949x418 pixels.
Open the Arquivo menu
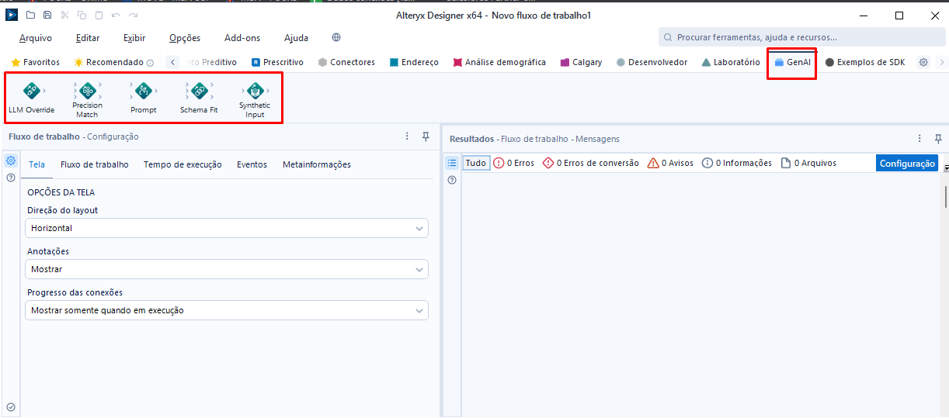coord(36,38)
